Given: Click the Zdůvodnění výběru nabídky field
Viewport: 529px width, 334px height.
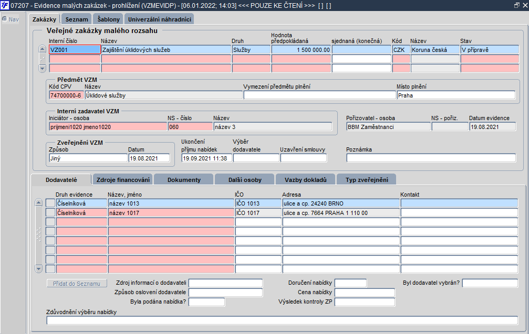Looking at the screenshot, I should click(x=282, y=320).
